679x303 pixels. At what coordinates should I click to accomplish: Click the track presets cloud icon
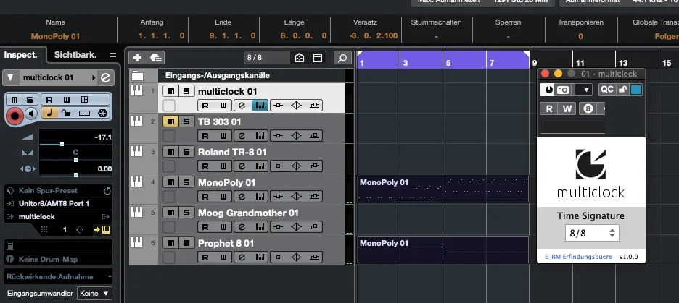click(x=155, y=58)
